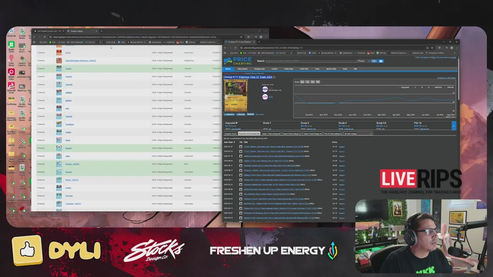Go back in the PriceCharting browser window

tap(225, 48)
